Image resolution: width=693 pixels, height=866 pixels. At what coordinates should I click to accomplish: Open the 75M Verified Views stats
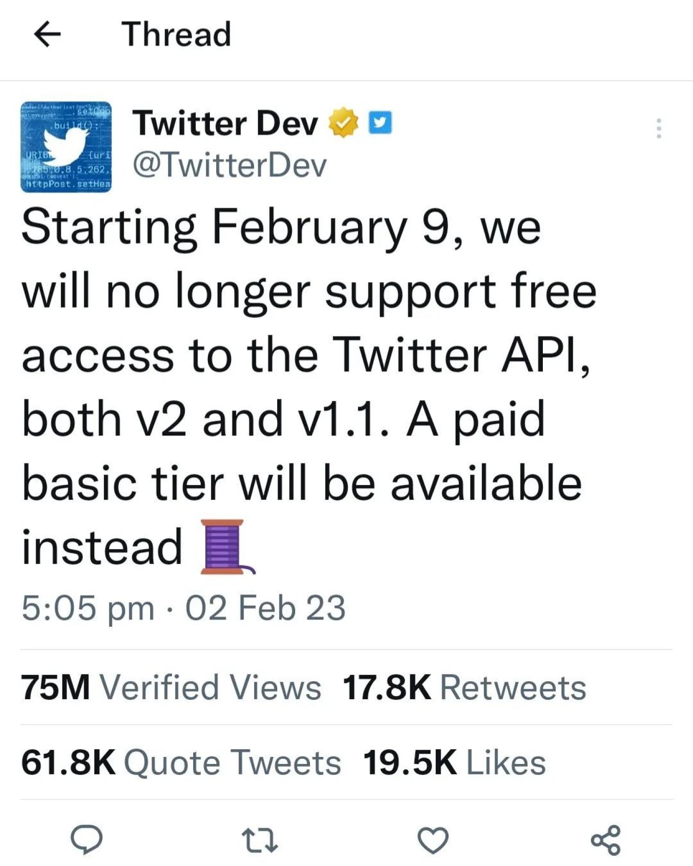point(171,688)
